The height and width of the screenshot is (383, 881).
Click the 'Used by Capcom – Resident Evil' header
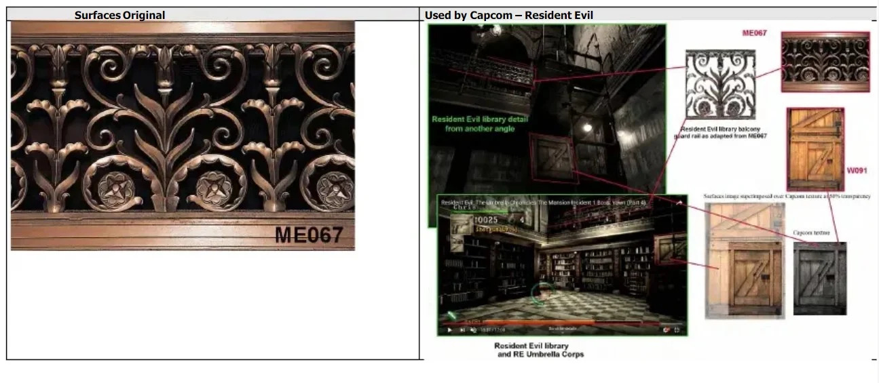point(509,15)
